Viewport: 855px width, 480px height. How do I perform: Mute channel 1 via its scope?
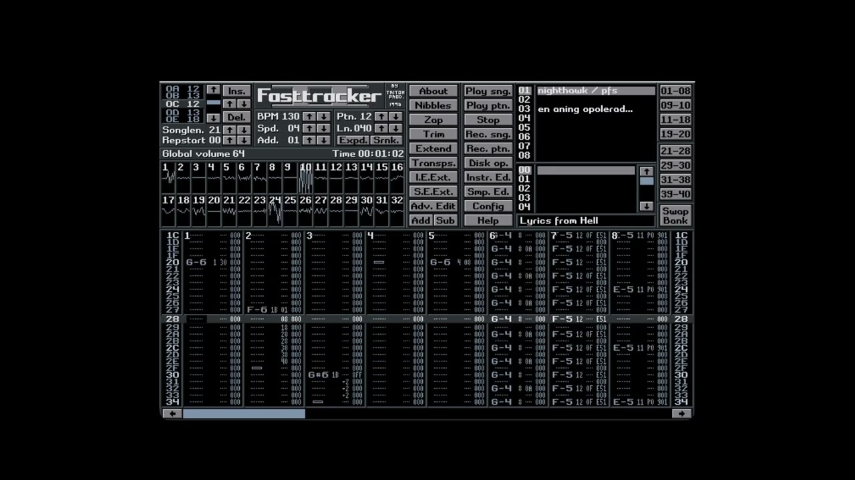click(x=168, y=177)
